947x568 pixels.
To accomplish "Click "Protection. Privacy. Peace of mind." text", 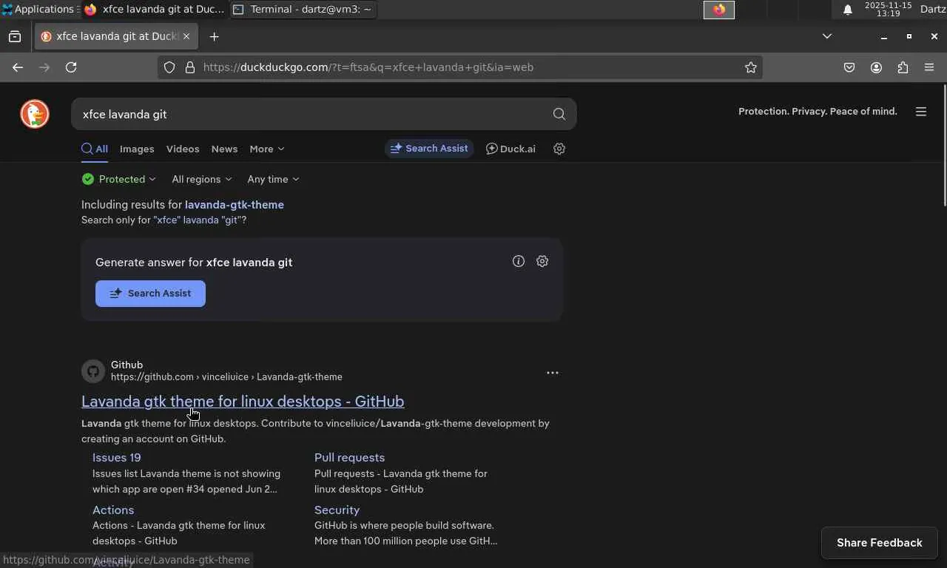I will (818, 112).
